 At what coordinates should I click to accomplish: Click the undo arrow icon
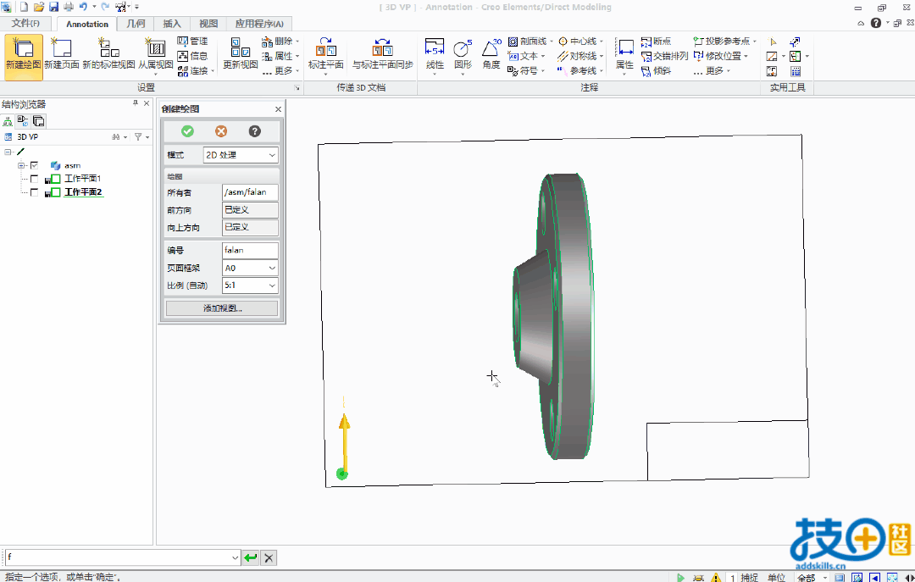(83, 7)
